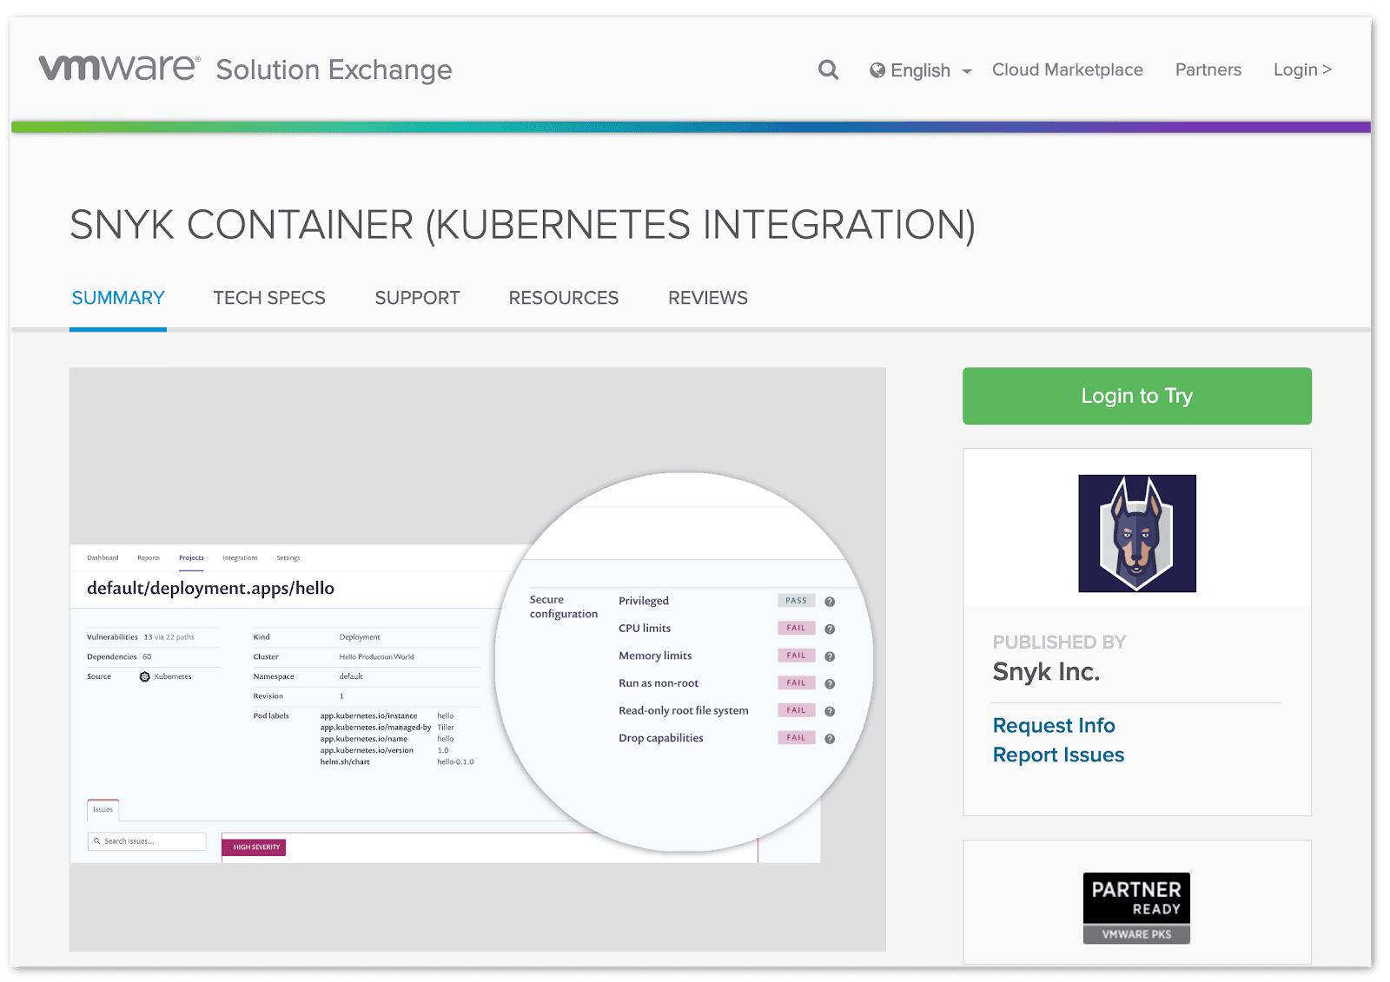
Task: Click the Search issues input field
Action: coord(147,841)
